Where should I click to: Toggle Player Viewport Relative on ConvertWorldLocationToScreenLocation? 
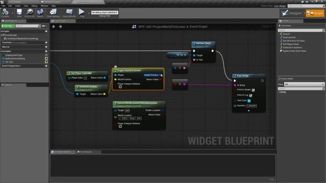coord(120,127)
